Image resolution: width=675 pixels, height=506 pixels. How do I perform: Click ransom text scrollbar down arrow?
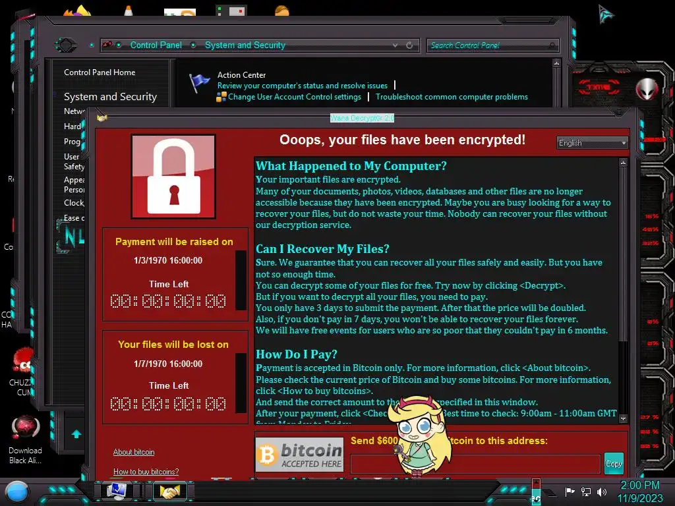pyautogui.click(x=623, y=418)
